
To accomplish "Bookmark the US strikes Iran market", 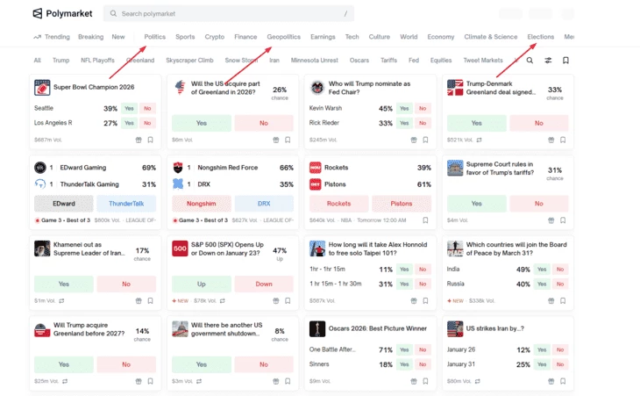I will click(564, 381).
